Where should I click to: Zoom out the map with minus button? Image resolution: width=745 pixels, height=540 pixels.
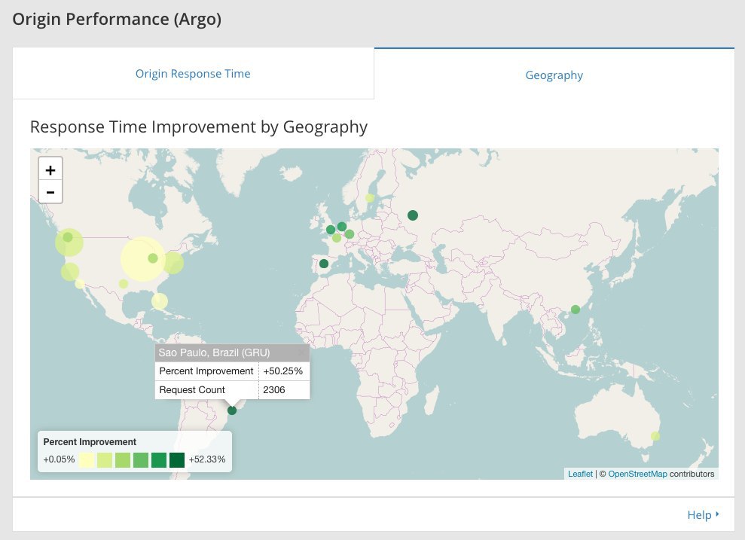[x=50, y=192]
